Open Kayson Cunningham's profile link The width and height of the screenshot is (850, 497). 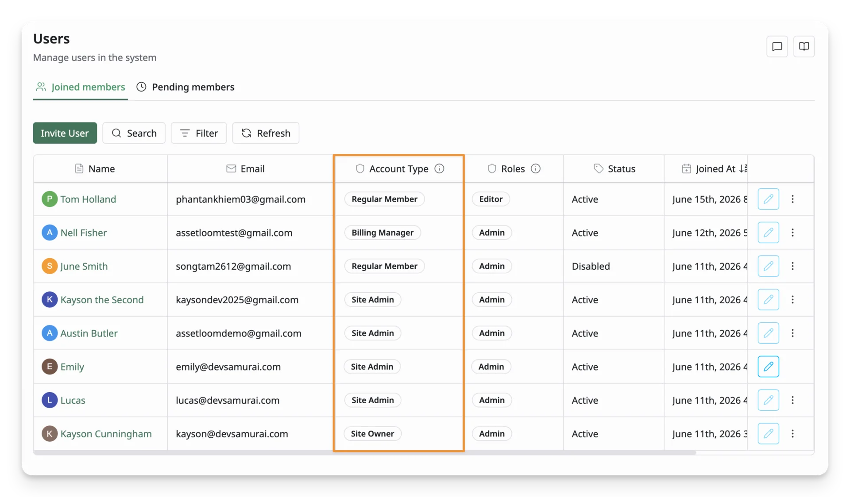pos(106,434)
